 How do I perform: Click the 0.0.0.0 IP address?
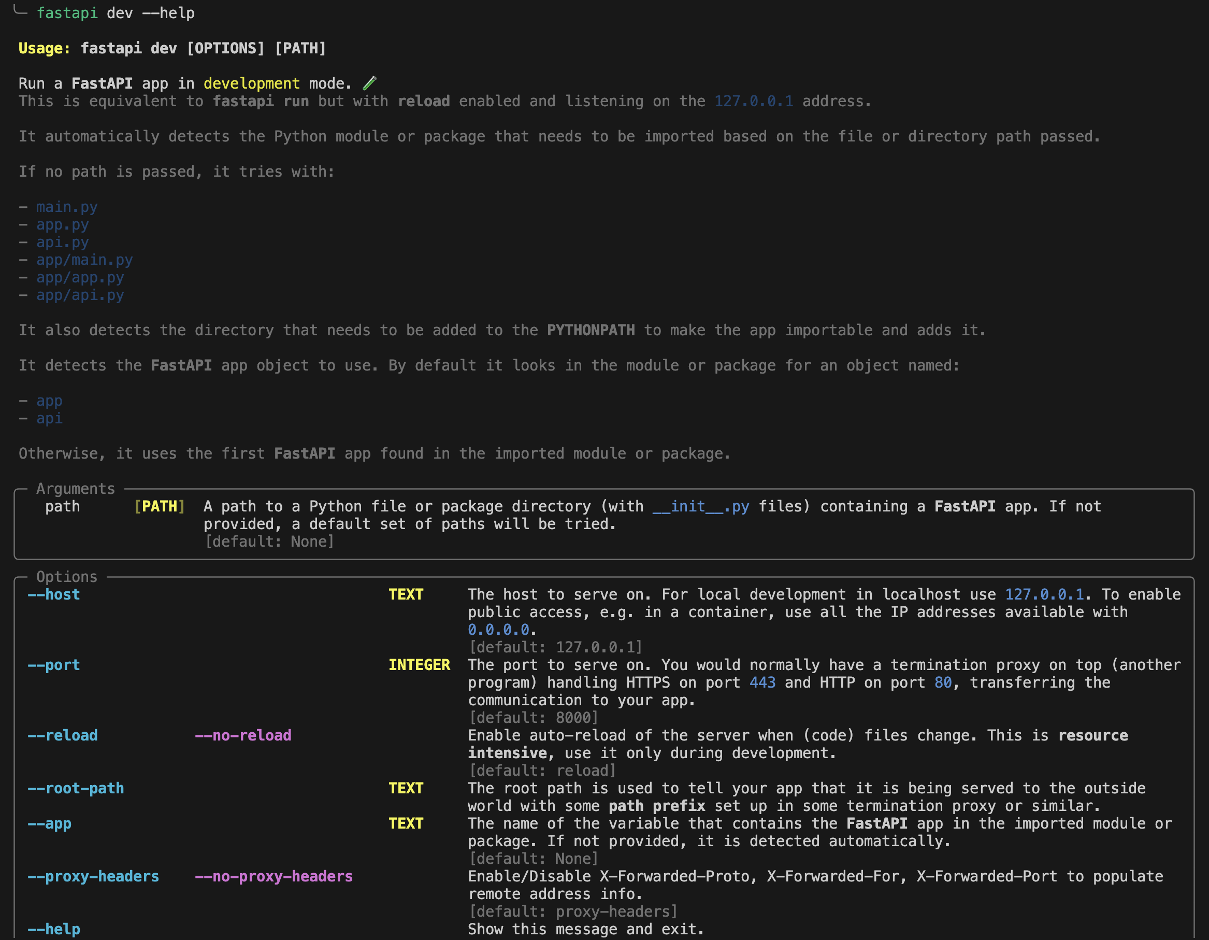tap(498, 630)
